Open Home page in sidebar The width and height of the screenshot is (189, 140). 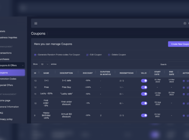point(5,101)
